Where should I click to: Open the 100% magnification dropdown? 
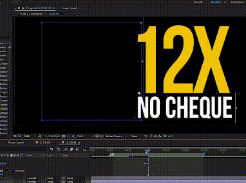pyautogui.click(x=28, y=136)
